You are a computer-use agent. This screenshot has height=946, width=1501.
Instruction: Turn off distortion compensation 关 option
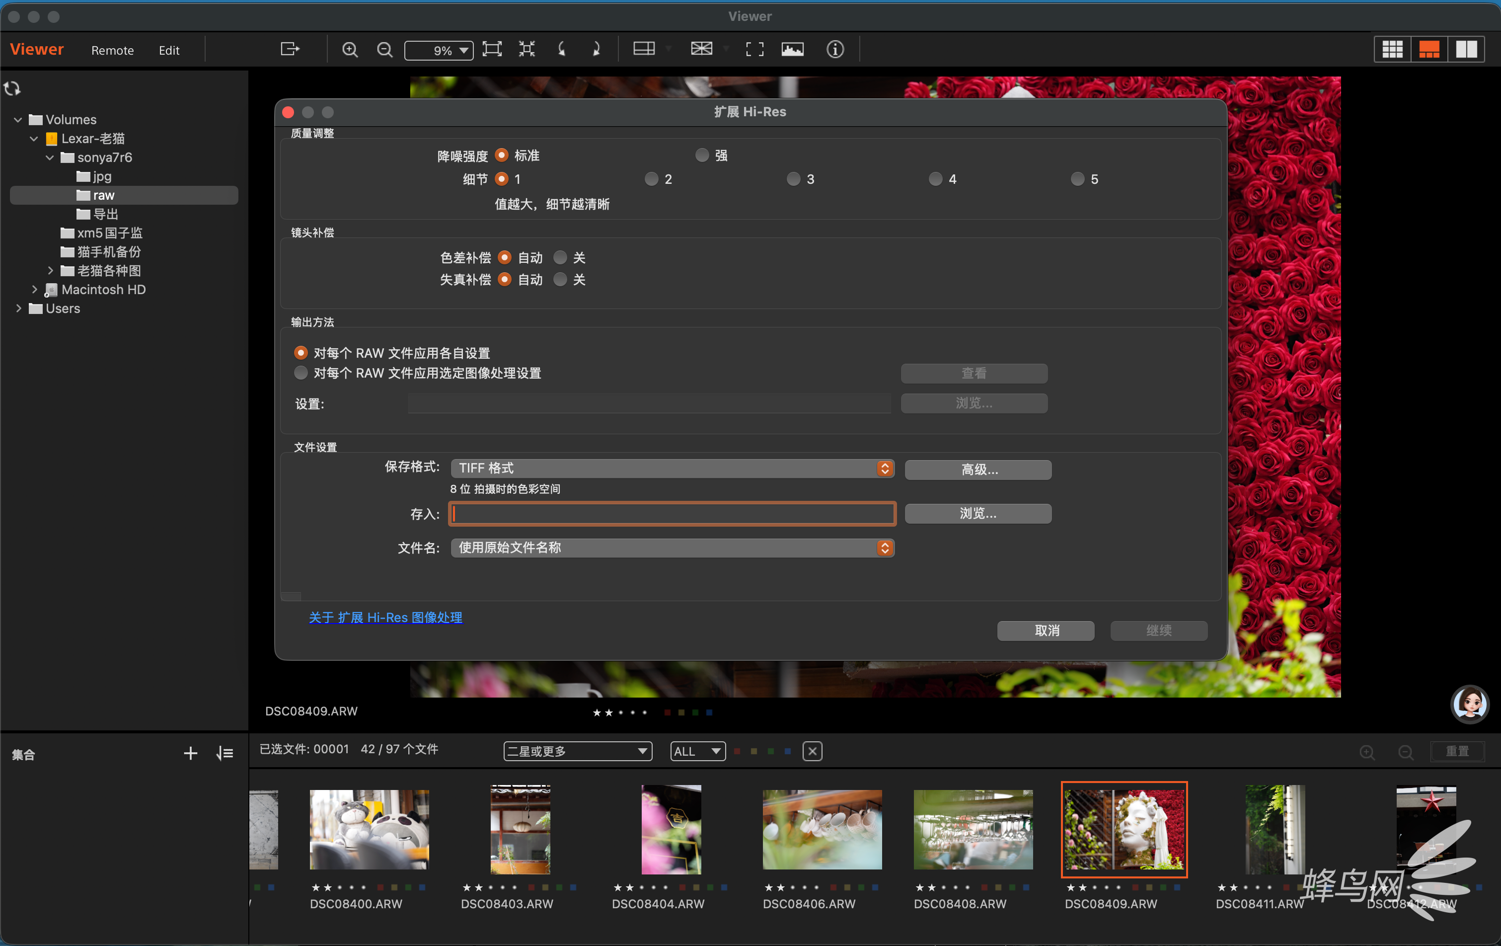point(560,279)
